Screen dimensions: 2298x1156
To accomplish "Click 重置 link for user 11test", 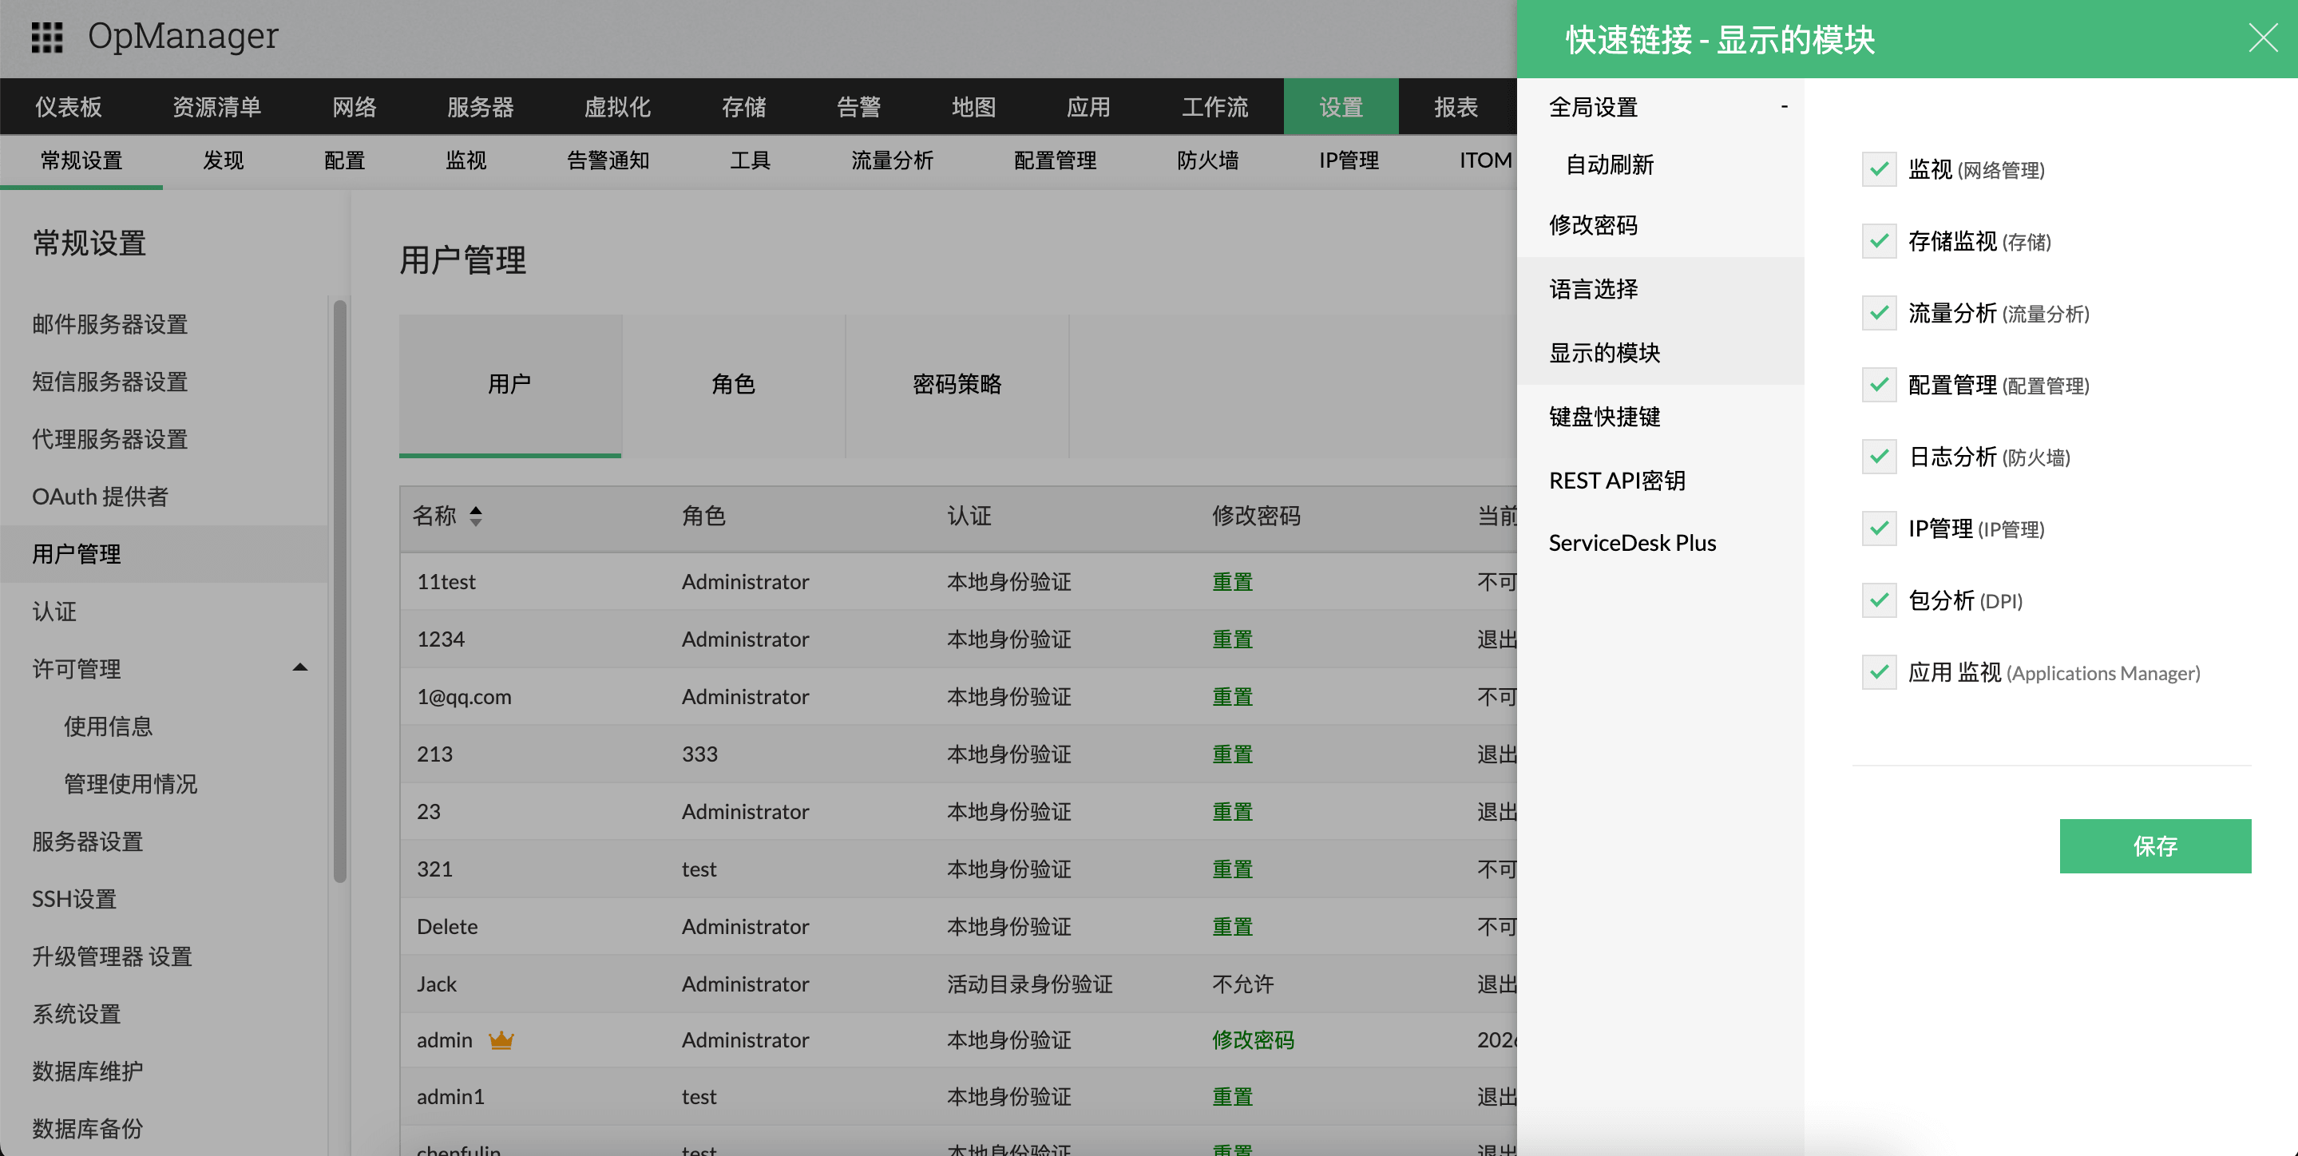I will pos(1232,581).
